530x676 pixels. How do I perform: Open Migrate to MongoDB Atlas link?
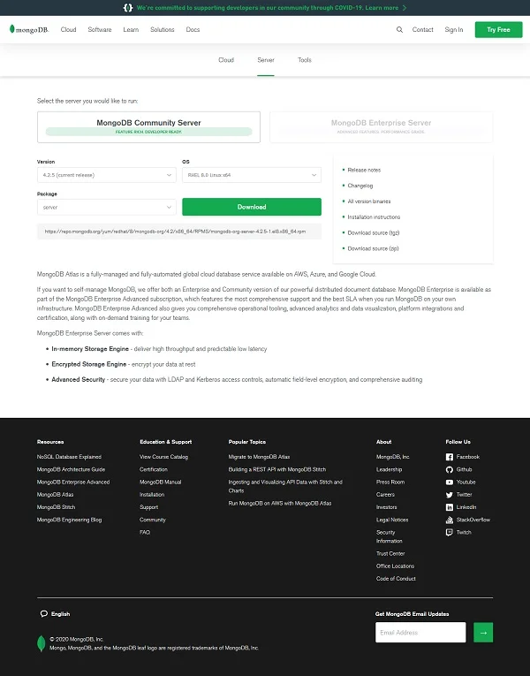pos(259,457)
